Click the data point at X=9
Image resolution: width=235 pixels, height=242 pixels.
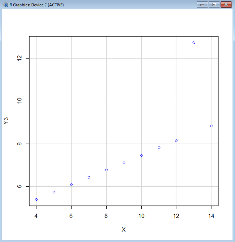[124, 163]
